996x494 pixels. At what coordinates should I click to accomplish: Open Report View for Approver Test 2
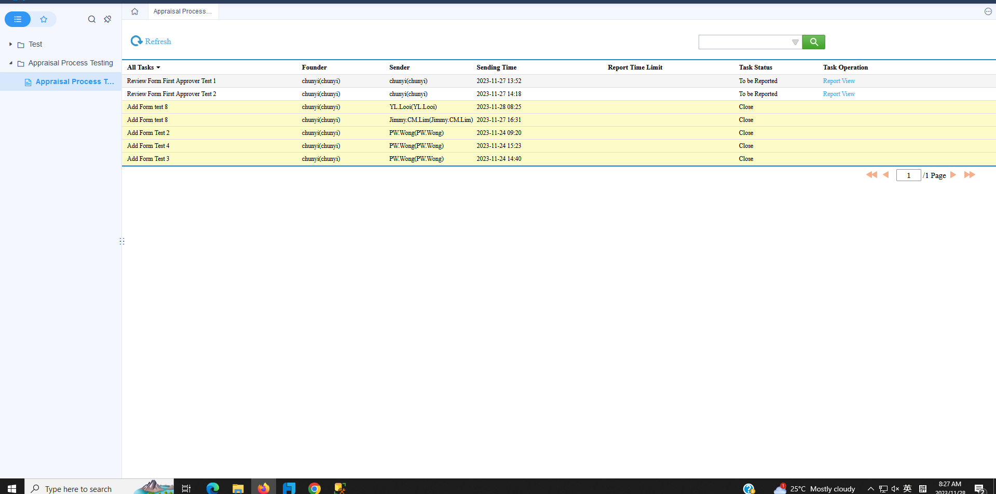click(839, 94)
